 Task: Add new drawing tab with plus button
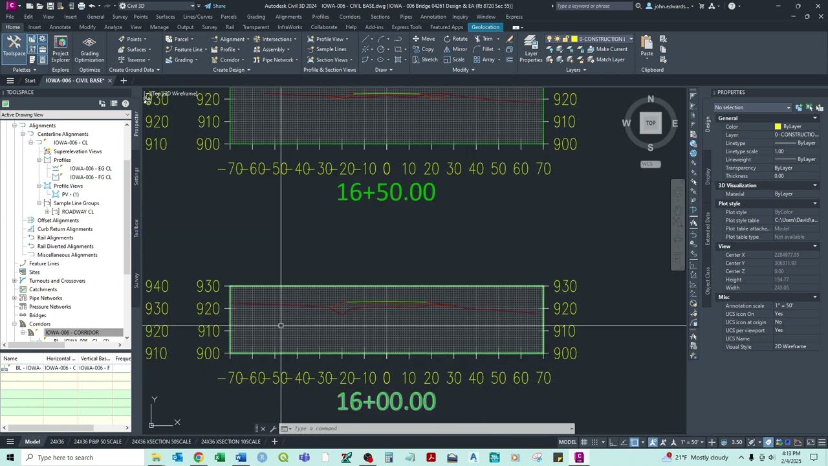(124, 81)
